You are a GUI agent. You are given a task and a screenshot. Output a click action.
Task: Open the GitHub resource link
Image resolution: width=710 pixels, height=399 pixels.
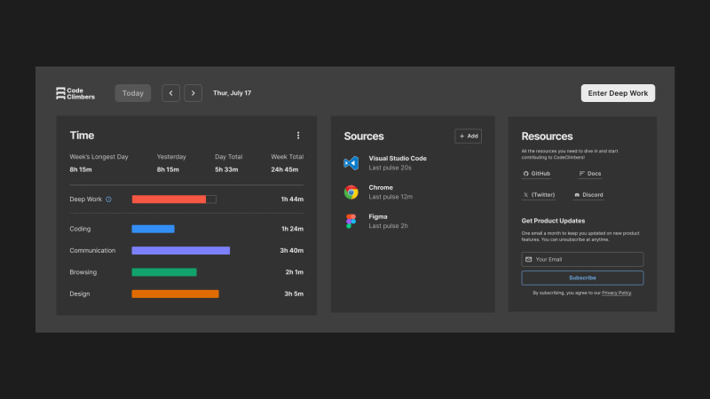pos(537,174)
